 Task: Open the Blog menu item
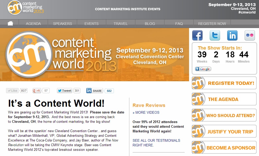click(150, 24)
